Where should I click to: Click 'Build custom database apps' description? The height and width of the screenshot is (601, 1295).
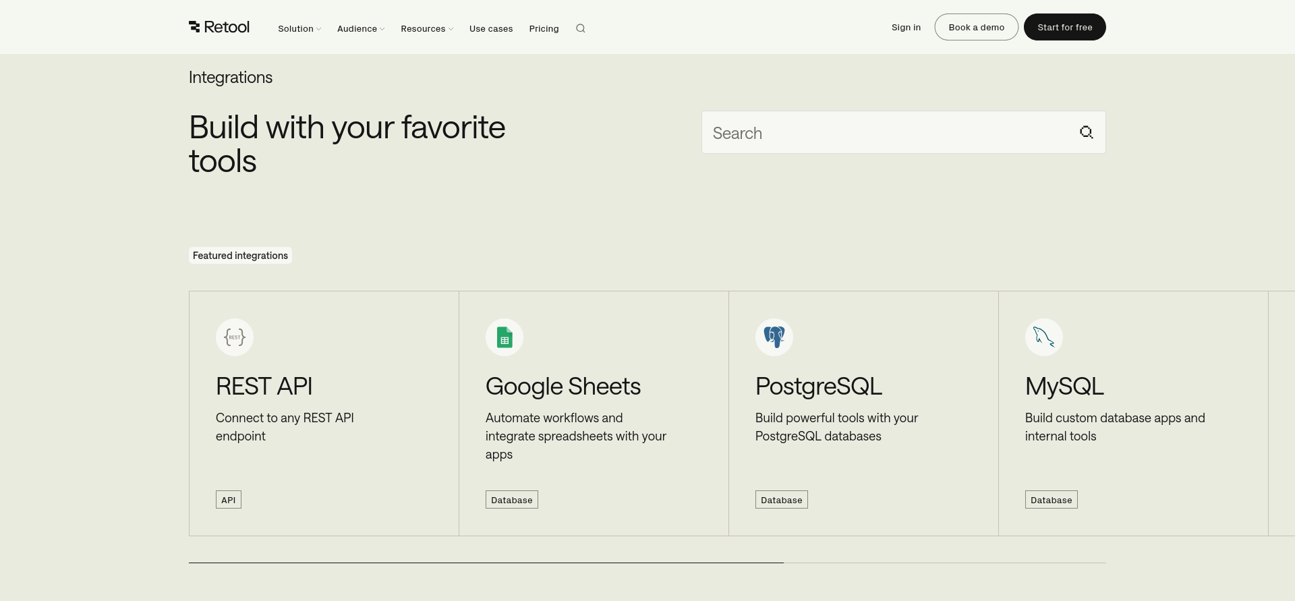coord(1115,427)
